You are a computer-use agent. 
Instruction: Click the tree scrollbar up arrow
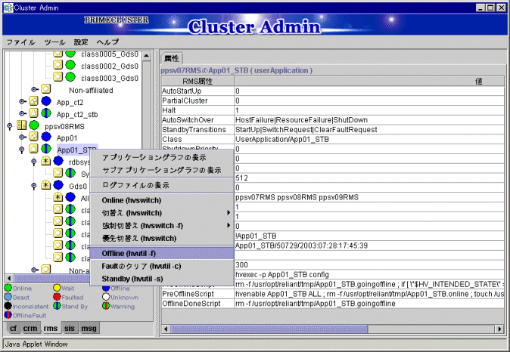[147, 56]
